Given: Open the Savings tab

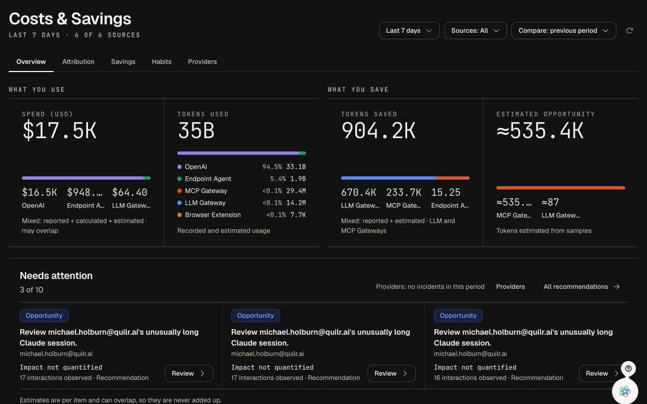Looking at the screenshot, I should (x=123, y=62).
